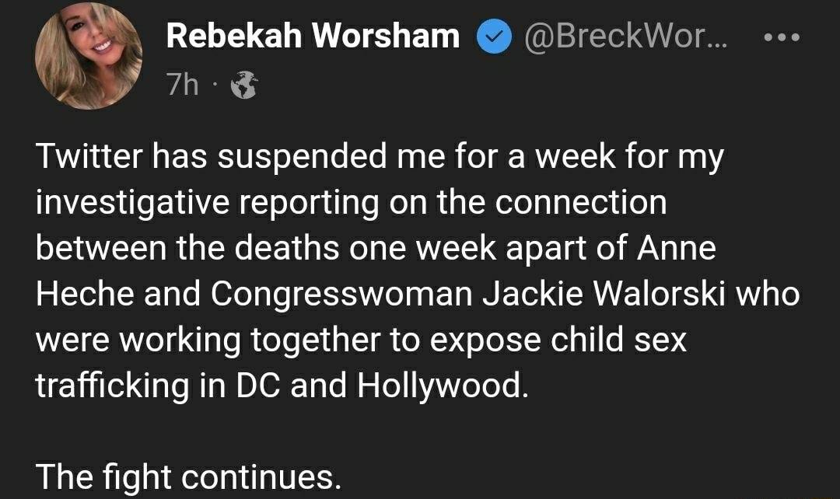Viewport: 840px width, 499px height.
Task: Open the profile picture thumbnail
Action: tap(88, 54)
